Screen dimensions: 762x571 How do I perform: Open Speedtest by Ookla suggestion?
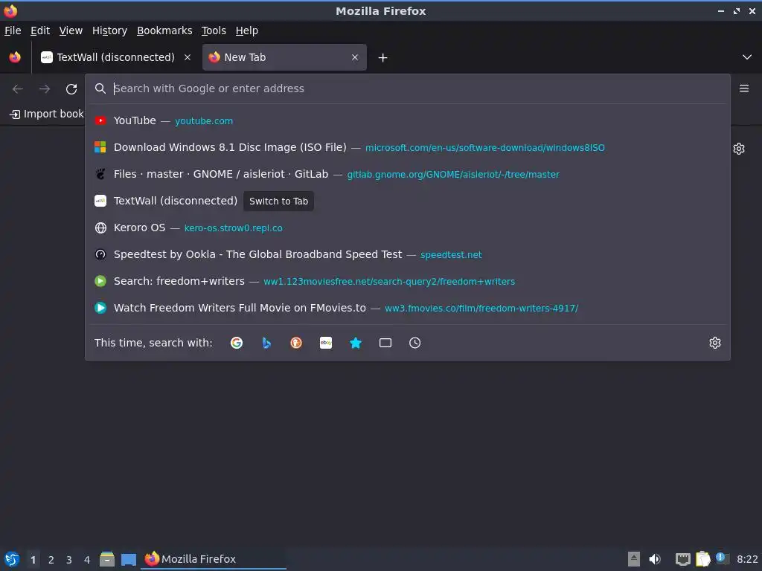[x=408, y=254]
